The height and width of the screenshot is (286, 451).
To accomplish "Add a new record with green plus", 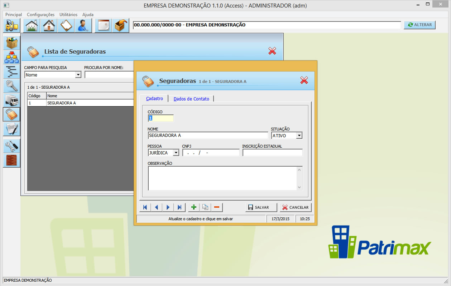I will click(194, 207).
